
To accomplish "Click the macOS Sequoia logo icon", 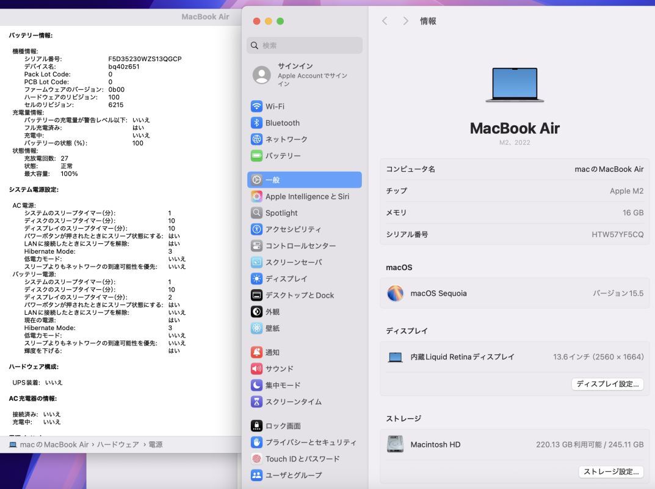I will 395,293.
